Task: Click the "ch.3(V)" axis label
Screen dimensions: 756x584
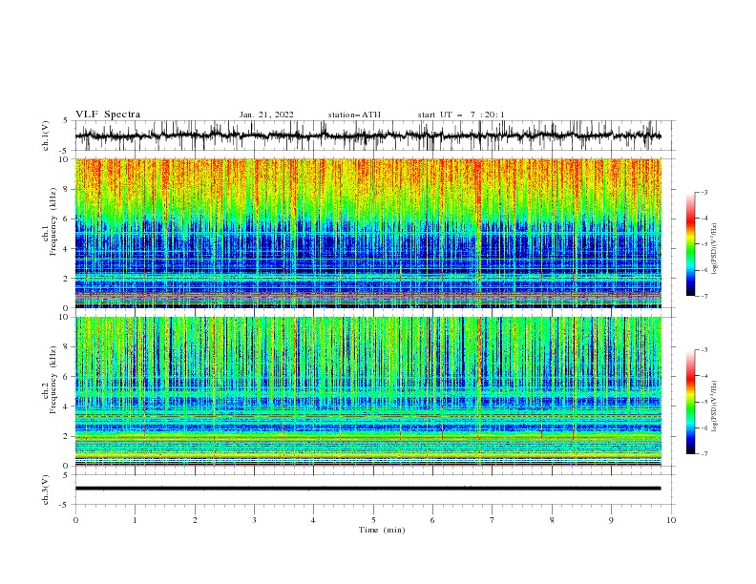Action: 46,490
